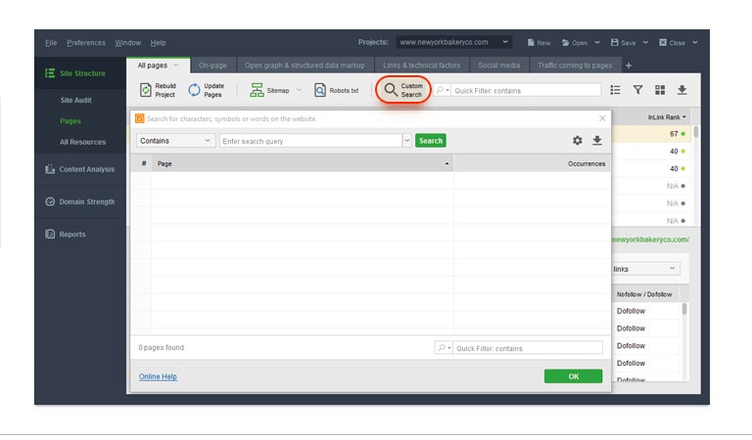This screenshot has height=440, width=752.
Task: Close the custom search dialog
Action: coord(602,118)
